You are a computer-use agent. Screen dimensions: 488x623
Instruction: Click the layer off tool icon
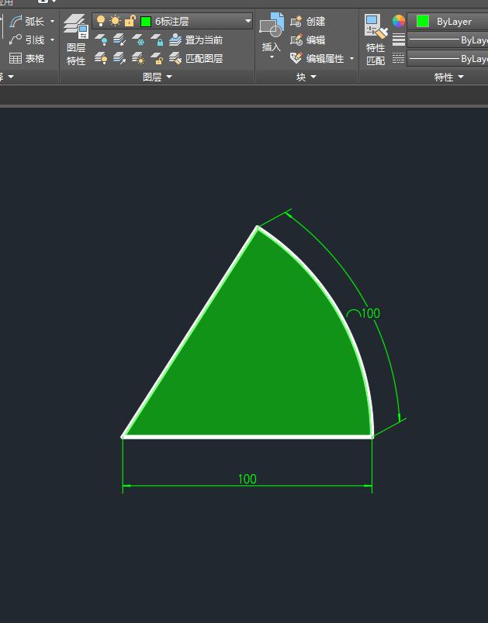pyautogui.click(x=101, y=40)
